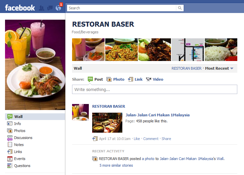This screenshot has width=244, height=175.
Task: Click link icon beside April 17 timestamp
Action: (x=95, y=139)
